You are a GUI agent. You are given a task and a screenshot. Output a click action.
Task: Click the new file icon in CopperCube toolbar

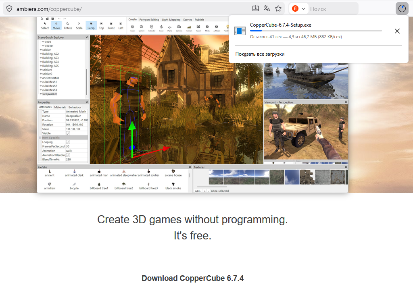tap(42, 19)
